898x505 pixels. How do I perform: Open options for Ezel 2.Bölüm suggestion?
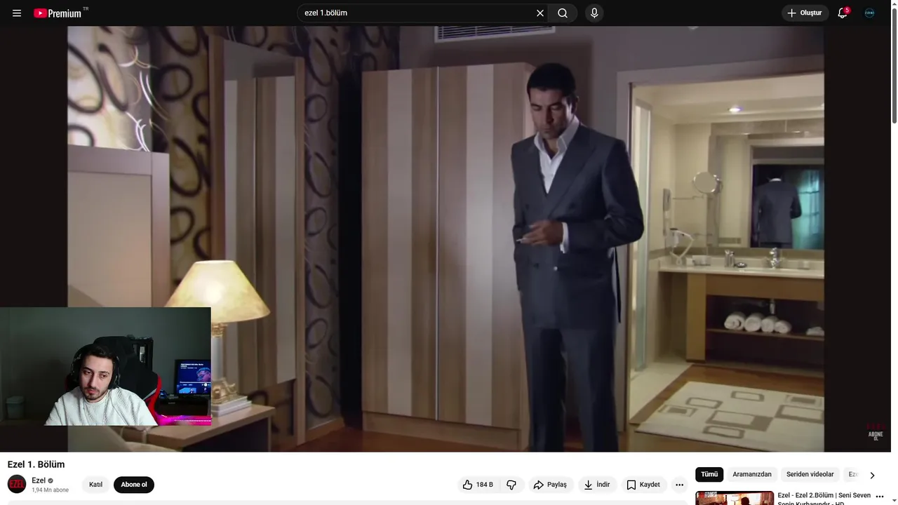(x=880, y=497)
